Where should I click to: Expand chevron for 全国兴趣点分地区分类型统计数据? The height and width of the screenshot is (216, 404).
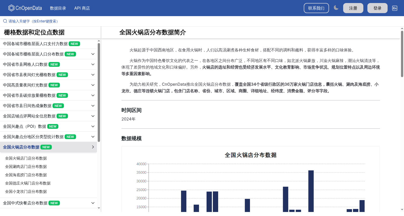click(93, 137)
